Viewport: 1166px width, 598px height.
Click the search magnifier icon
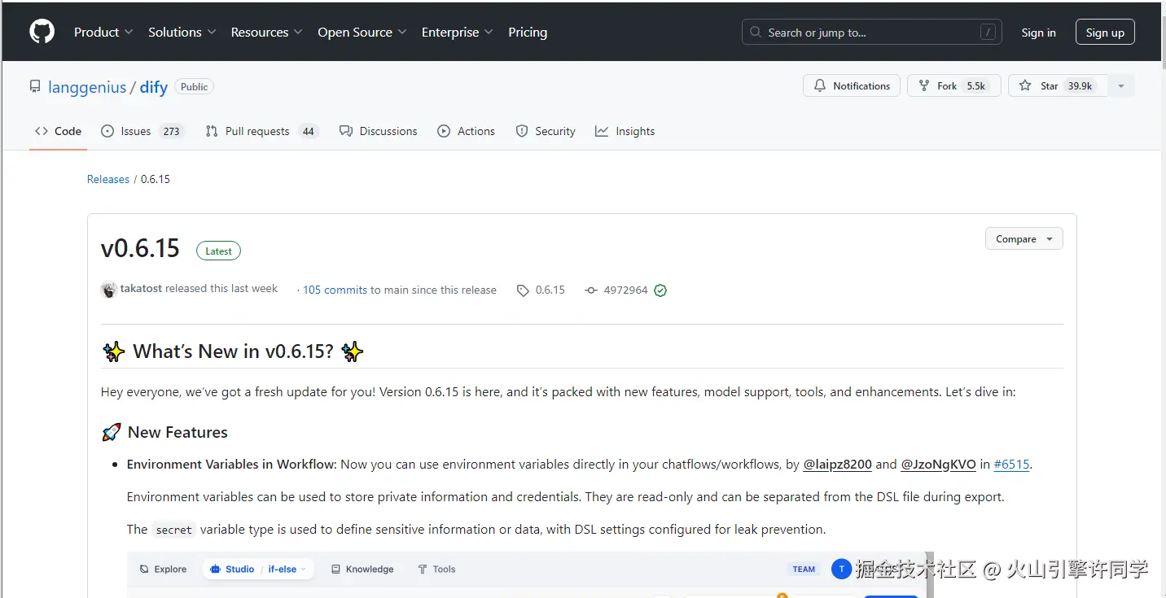756,33
